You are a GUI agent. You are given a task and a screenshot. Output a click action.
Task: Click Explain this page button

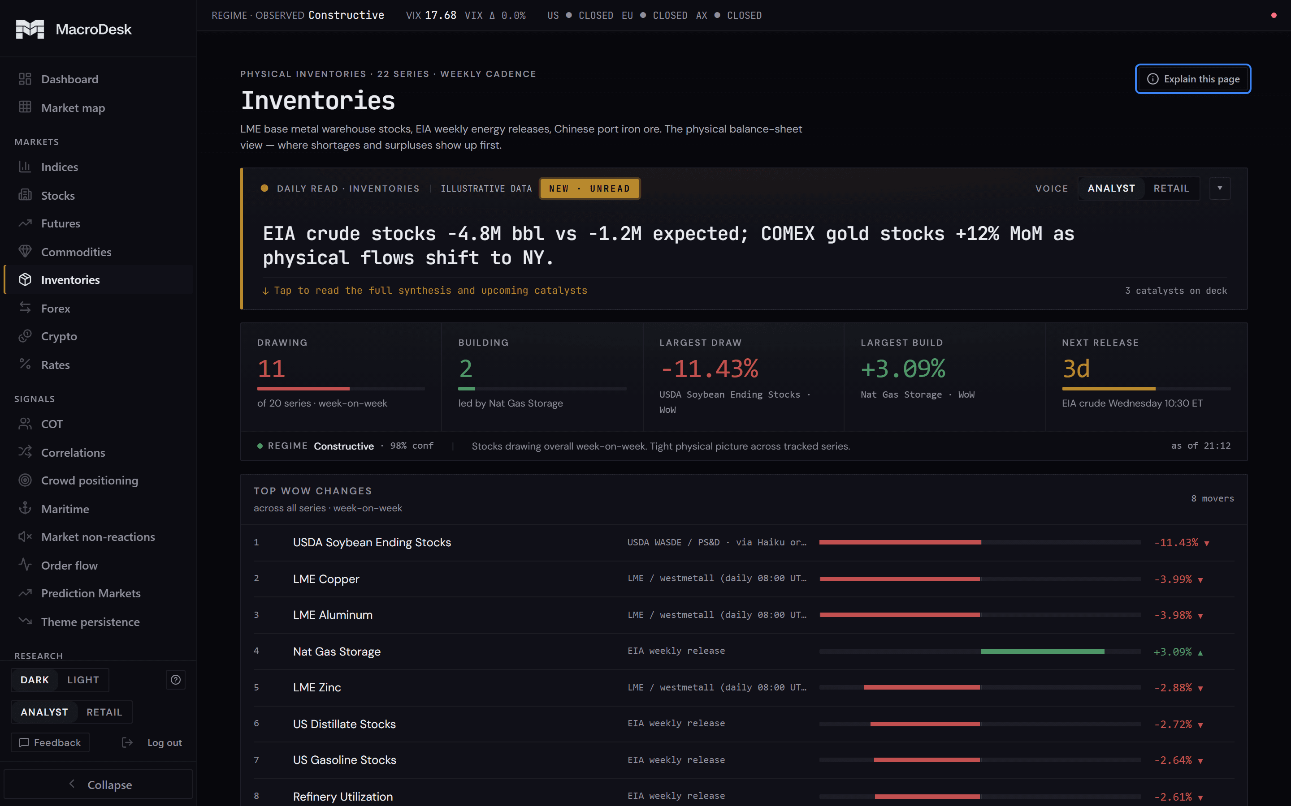1193,79
